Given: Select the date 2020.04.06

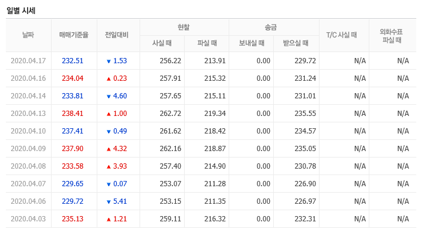Looking at the screenshot, I should pos(28,201).
